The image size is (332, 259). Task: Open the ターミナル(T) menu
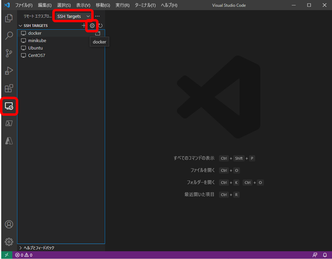pyautogui.click(x=145, y=5)
